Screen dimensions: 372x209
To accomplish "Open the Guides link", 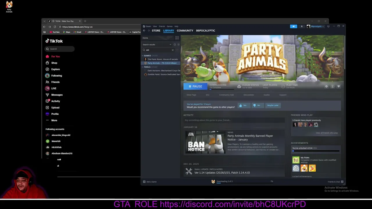I will click(x=267, y=95).
